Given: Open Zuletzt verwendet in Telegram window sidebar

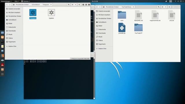Looking at the screenshot, I should (x=14, y=9).
